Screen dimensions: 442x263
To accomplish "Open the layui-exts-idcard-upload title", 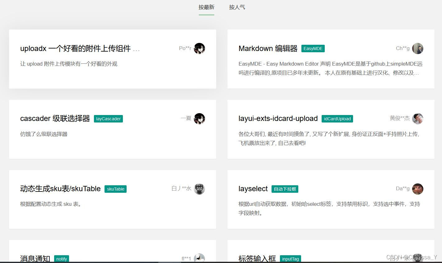I will click(278, 119).
